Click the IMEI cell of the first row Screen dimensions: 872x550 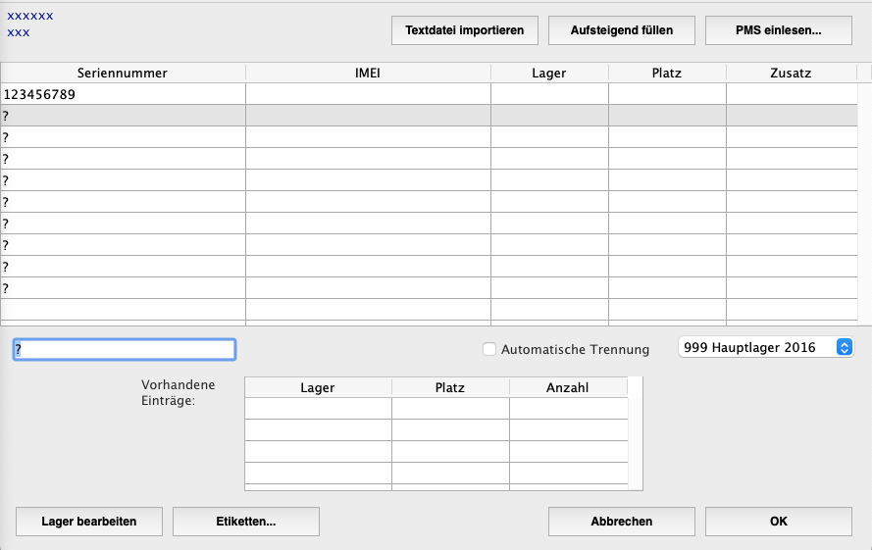[368, 95]
